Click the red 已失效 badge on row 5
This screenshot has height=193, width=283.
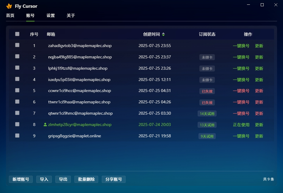pyautogui.click(x=207, y=91)
